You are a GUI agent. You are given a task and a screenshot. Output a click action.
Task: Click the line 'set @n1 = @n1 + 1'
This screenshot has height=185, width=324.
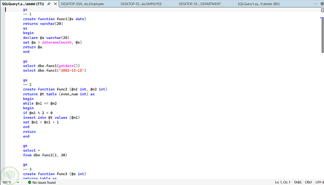point(41,122)
